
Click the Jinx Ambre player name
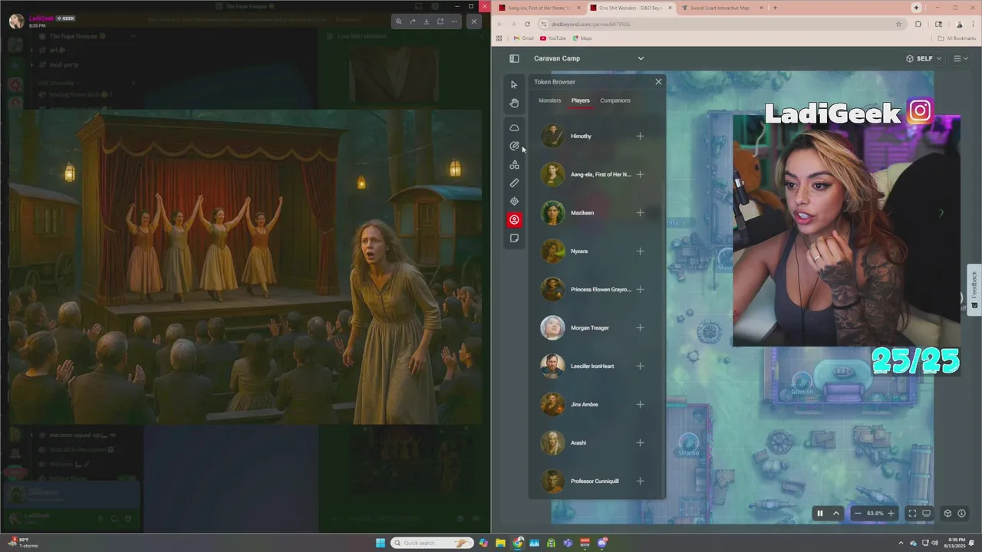pos(585,404)
